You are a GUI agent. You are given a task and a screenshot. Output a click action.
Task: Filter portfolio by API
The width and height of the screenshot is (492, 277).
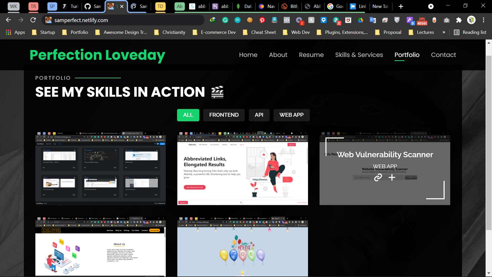point(259,115)
